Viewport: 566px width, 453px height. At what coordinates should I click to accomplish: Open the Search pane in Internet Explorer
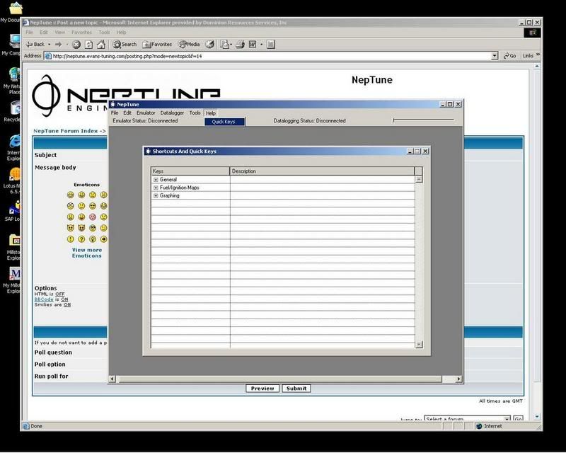125,45
